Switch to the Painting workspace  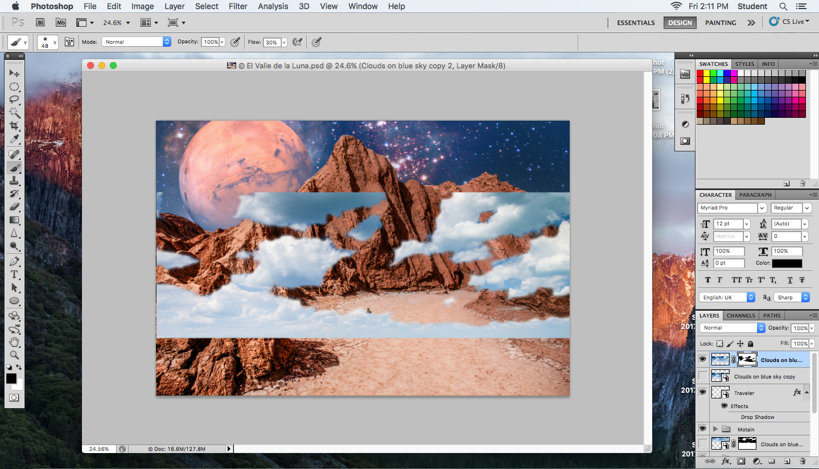(721, 23)
